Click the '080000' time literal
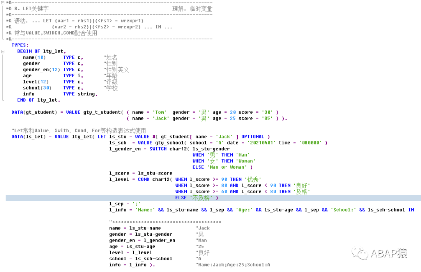 [310, 143]
